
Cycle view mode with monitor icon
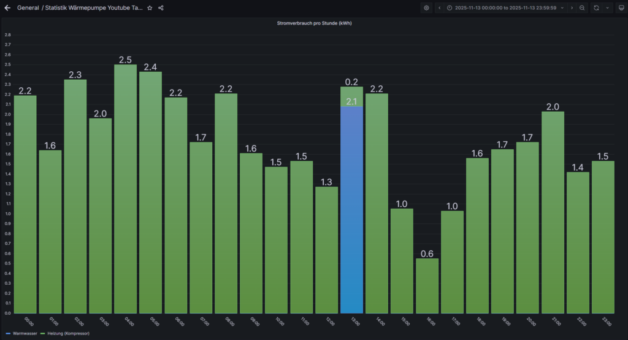[x=620, y=8]
